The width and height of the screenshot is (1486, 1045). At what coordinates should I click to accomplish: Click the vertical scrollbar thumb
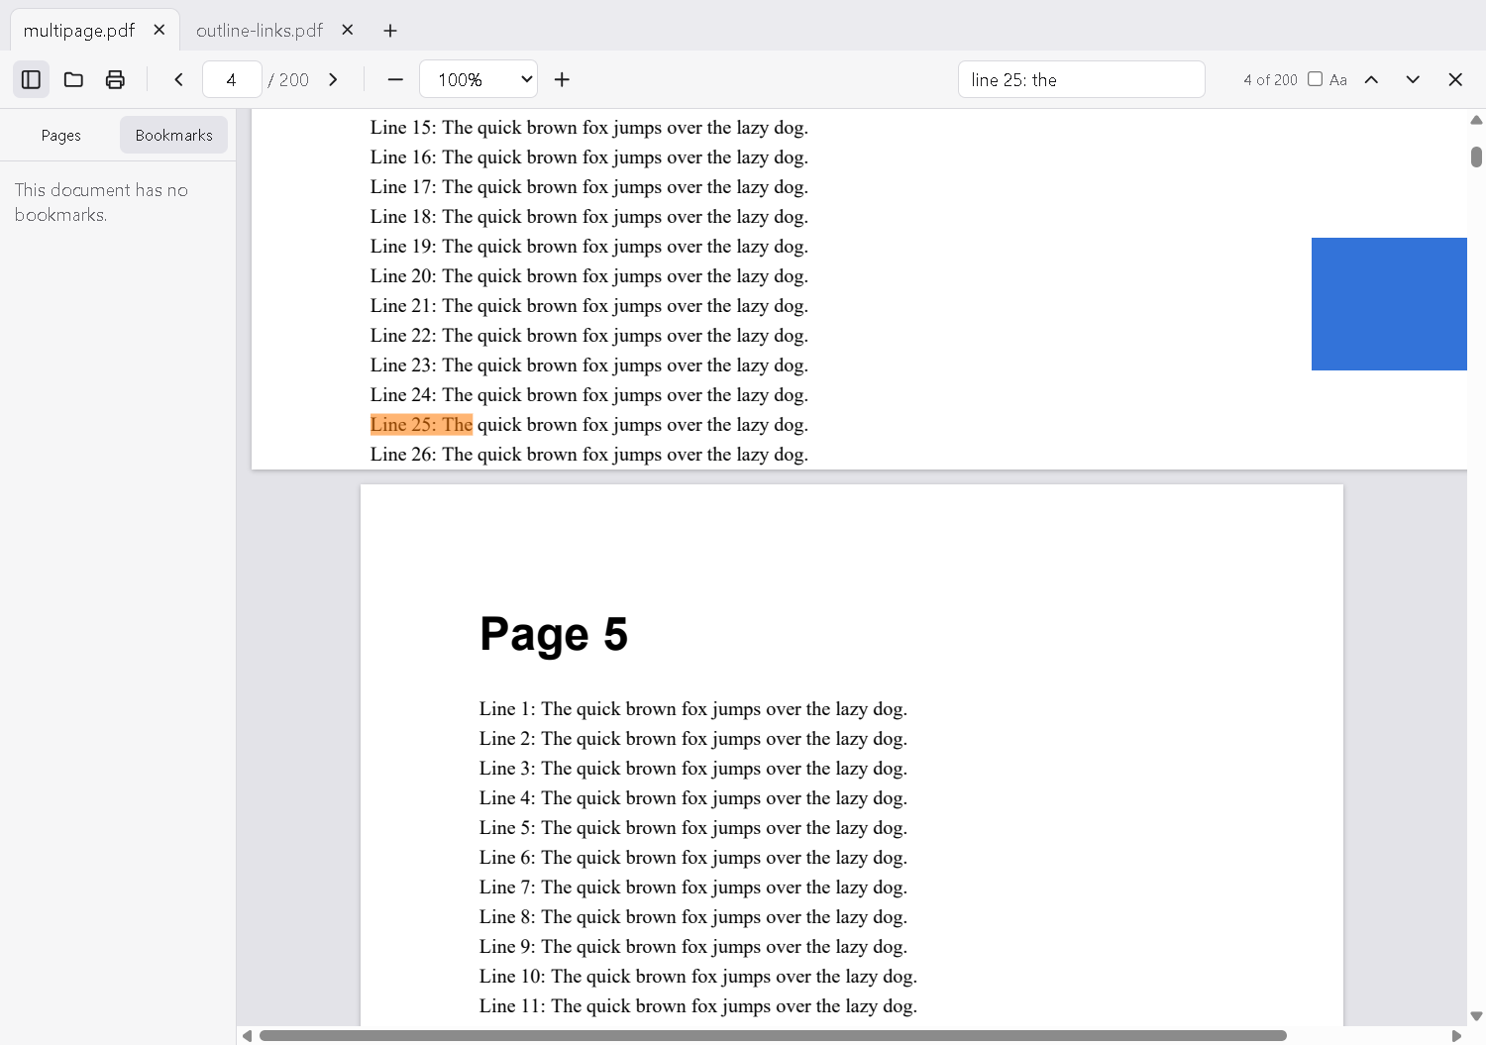point(1476,157)
